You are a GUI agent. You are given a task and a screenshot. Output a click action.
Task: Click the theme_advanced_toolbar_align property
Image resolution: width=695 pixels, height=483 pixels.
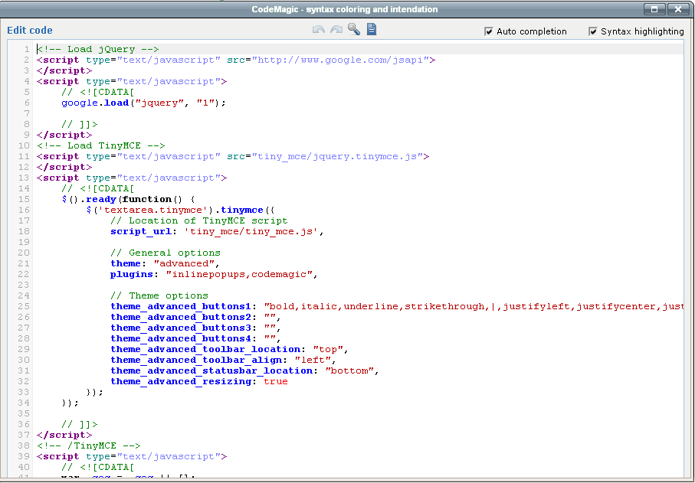(x=196, y=360)
